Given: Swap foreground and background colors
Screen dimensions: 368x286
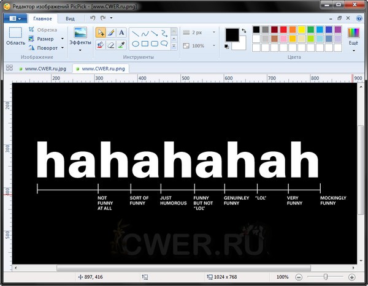Looking at the screenshot, I should [243, 30].
